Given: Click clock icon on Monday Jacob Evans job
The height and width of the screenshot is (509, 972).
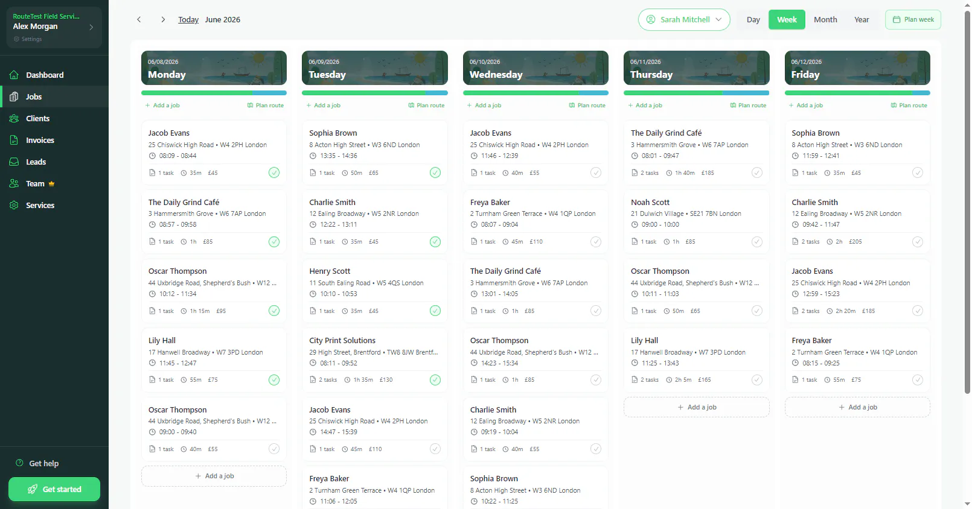Looking at the screenshot, I should [x=152, y=156].
